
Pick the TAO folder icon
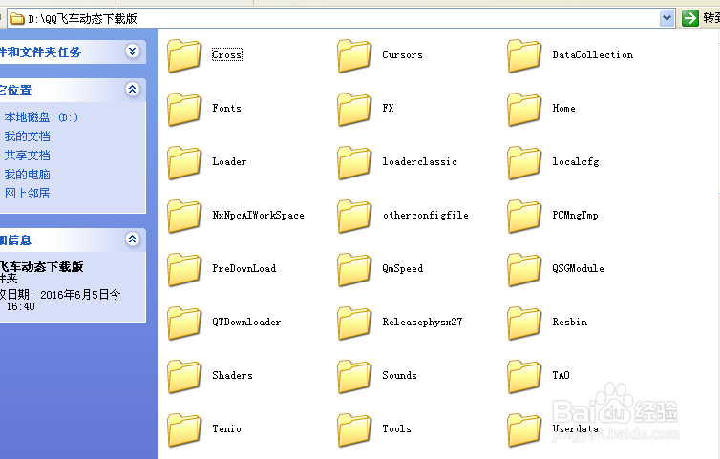tap(524, 376)
